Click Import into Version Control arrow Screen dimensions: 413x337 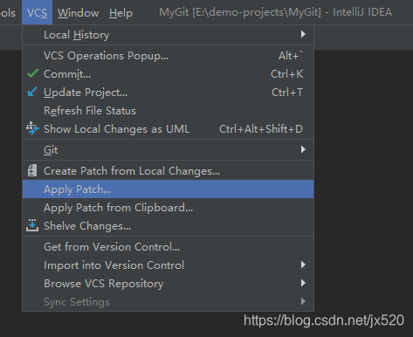point(303,265)
